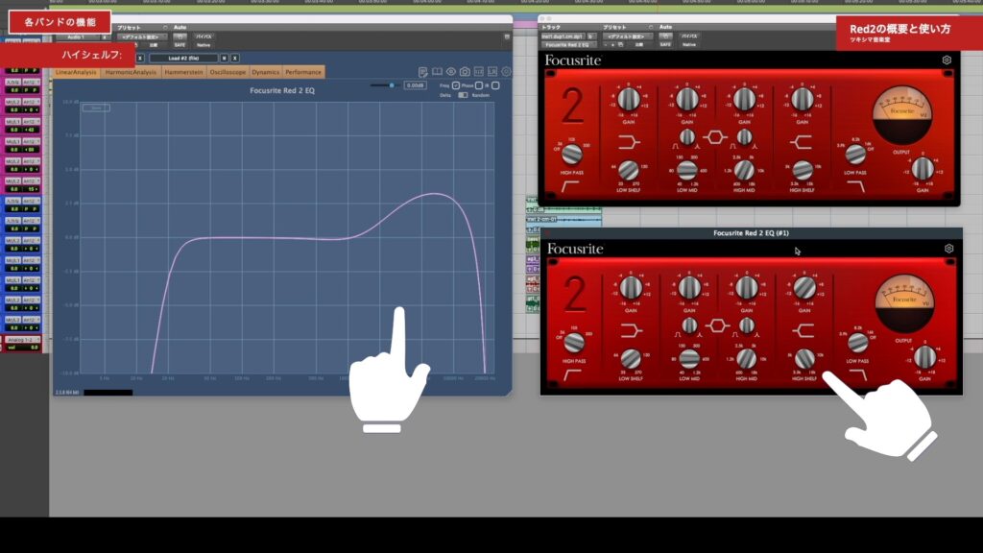
Task: Click the low mid Gain knob in upper plugin
Action: click(687, 99)
